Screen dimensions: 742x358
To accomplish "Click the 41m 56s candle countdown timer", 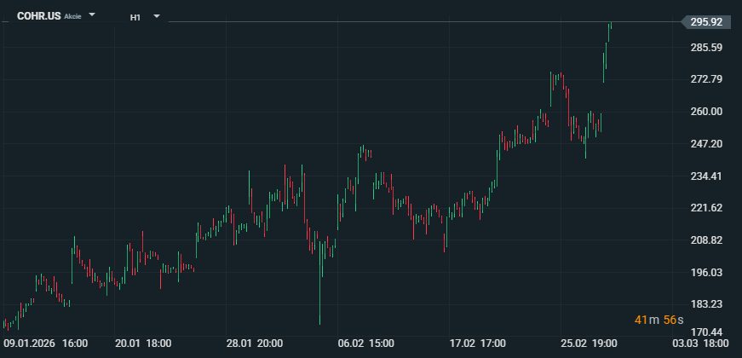I will (x=658, y=320).
